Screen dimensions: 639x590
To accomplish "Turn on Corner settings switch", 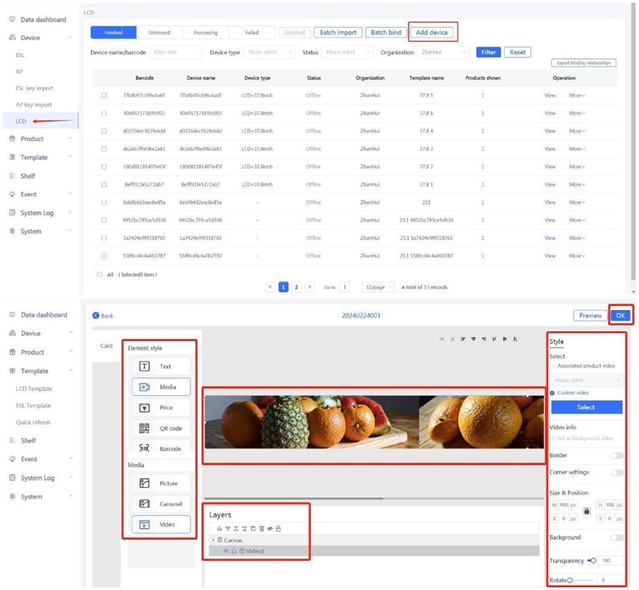I will [x=616, y=472].
